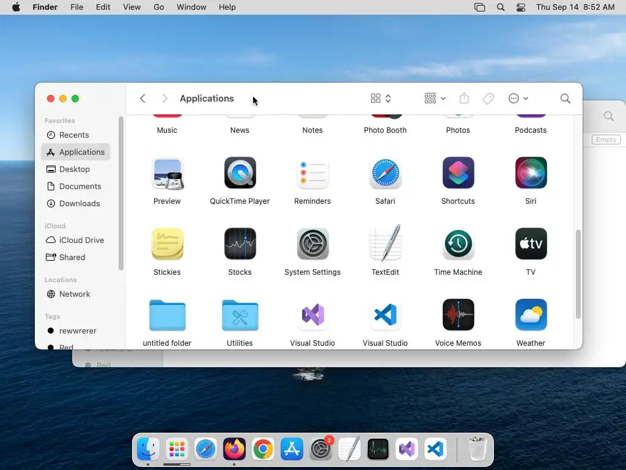Select the rewwrerer tag in the sidebar
This screenshot has width=626, height=470.
pos(75,331)
